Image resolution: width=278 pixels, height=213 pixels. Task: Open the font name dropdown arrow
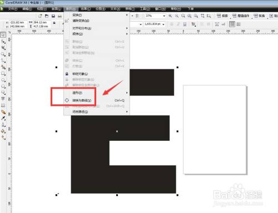coord(141,24)
